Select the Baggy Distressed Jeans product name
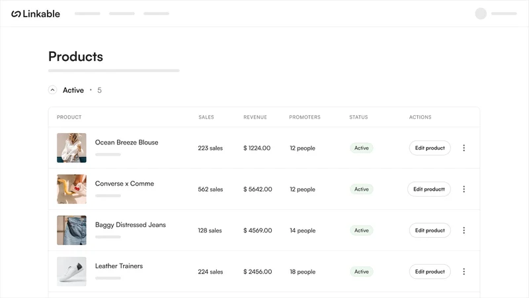This screenshot has width=529, height=298. [x=130, y=225]
